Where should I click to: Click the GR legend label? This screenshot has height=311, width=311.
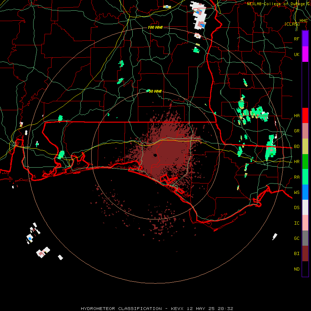point(296,131)
